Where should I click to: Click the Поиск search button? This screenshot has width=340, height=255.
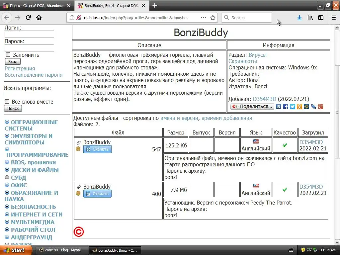pyautogui.click(x=13, y=109)
